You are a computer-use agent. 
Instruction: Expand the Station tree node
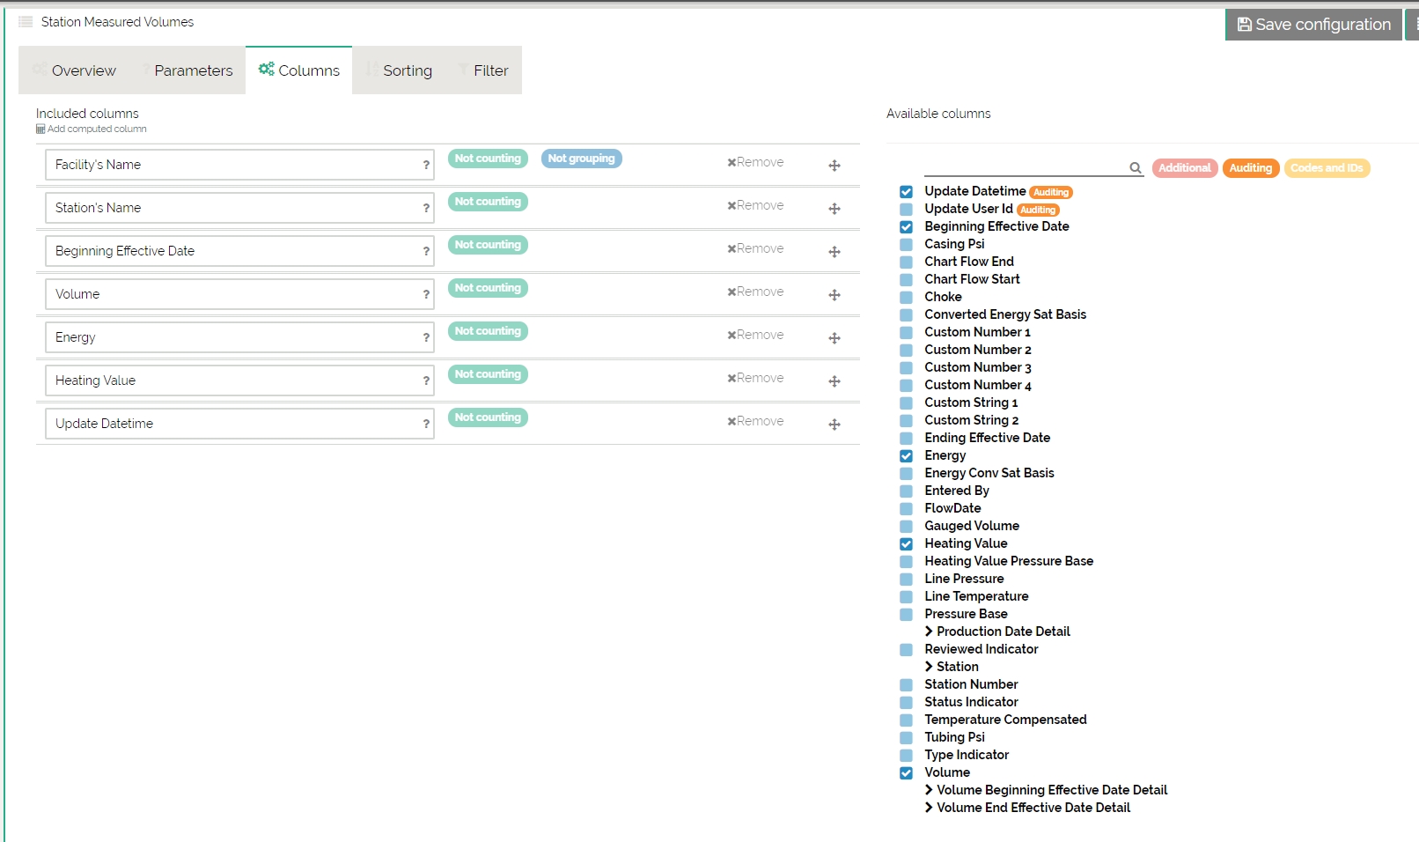[929, 667]
